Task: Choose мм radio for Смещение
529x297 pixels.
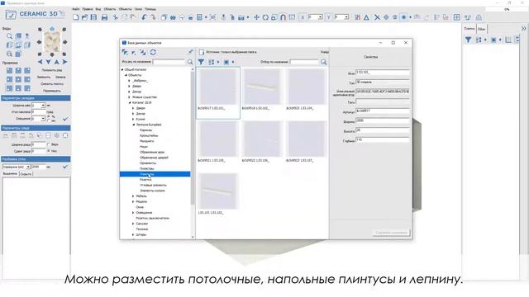Action: coord(49,120)
